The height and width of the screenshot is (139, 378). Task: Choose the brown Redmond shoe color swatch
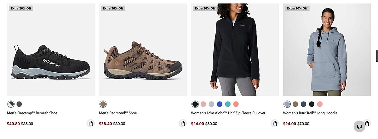(x=103, y=104)
